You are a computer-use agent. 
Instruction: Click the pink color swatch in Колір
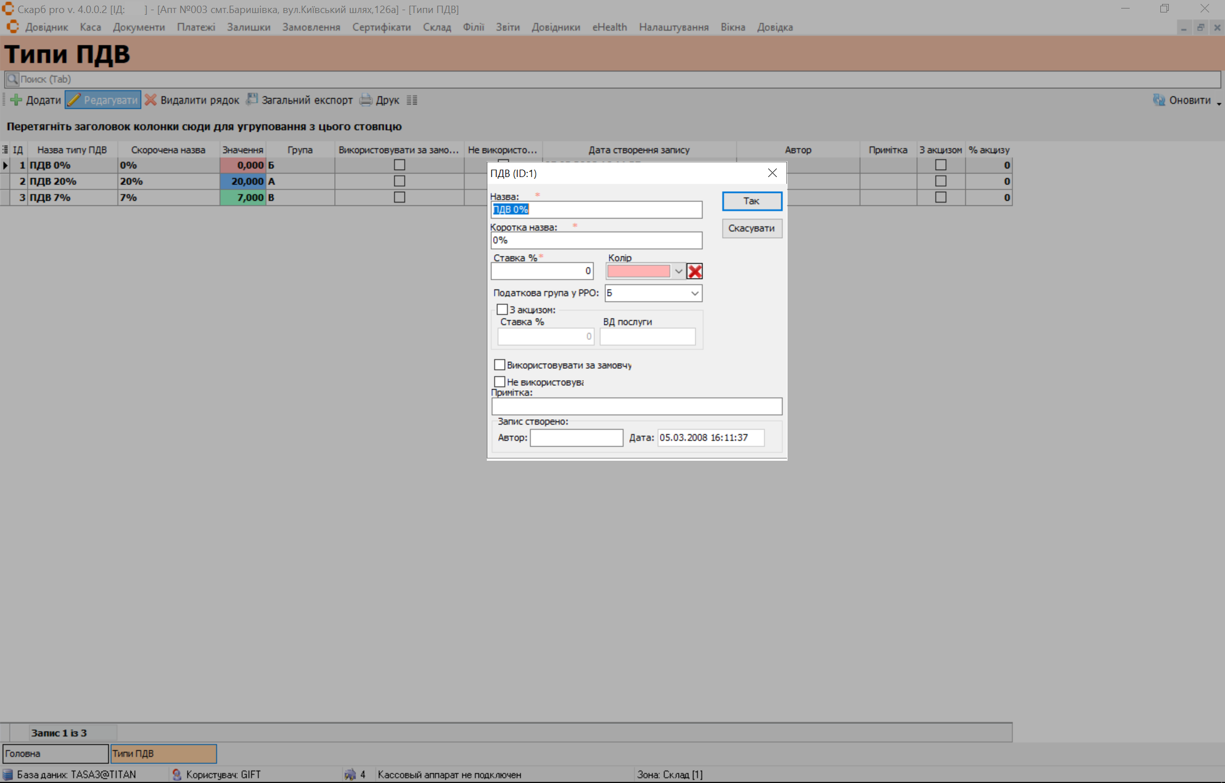[x=638, y=271]
